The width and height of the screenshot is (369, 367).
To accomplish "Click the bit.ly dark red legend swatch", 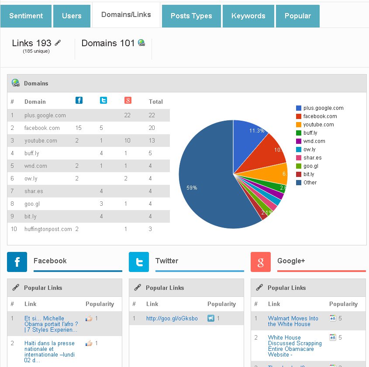I will pos(299,174).
